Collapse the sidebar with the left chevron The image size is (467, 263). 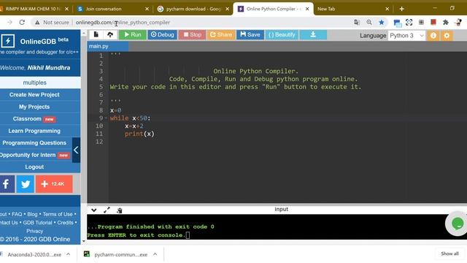(x=76, y=150)
